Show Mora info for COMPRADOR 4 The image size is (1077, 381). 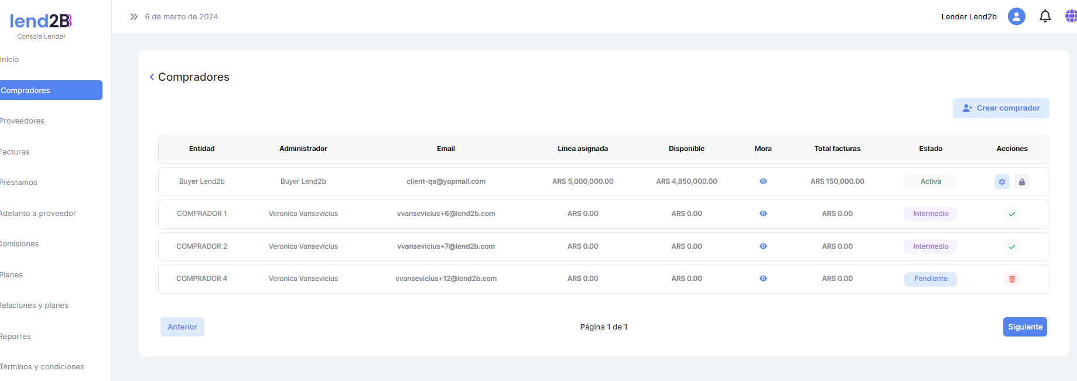coord(763,279)
